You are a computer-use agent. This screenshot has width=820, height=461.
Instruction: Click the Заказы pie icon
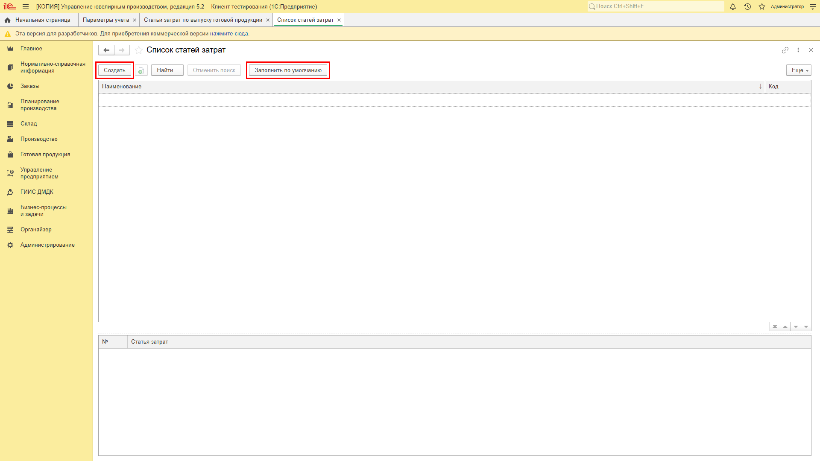point(10,86)
